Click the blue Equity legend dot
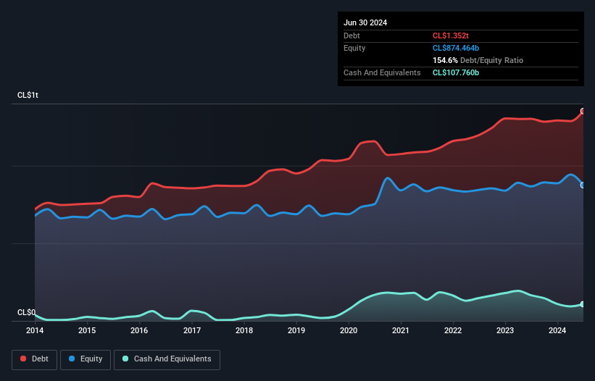595x381 pixels. point(72,359)
